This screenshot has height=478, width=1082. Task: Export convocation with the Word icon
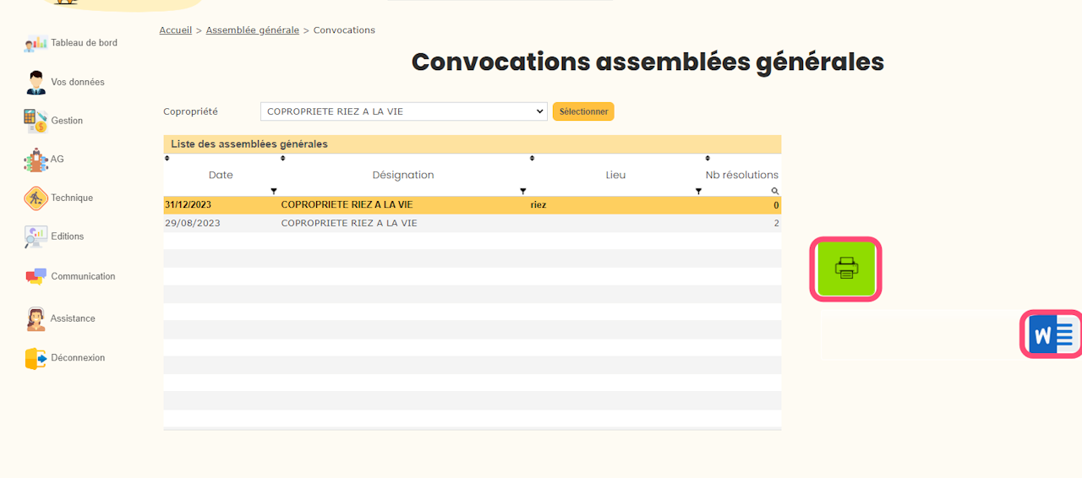coord(1051,334)
